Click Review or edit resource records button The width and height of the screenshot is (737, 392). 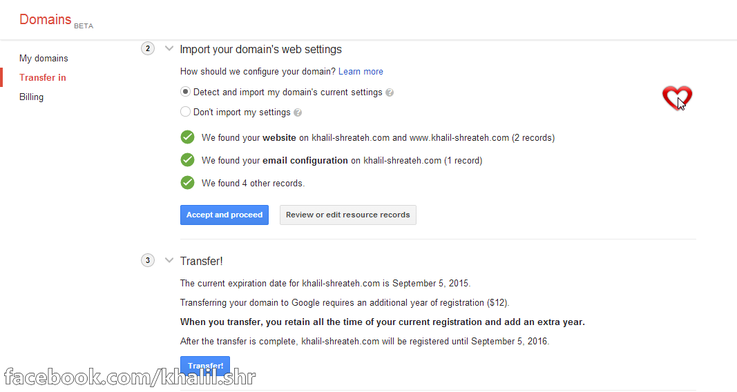tap(347, 215)
